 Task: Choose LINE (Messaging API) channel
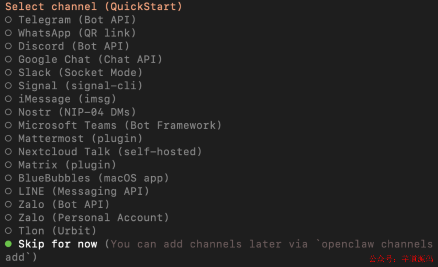pos(9,191)
